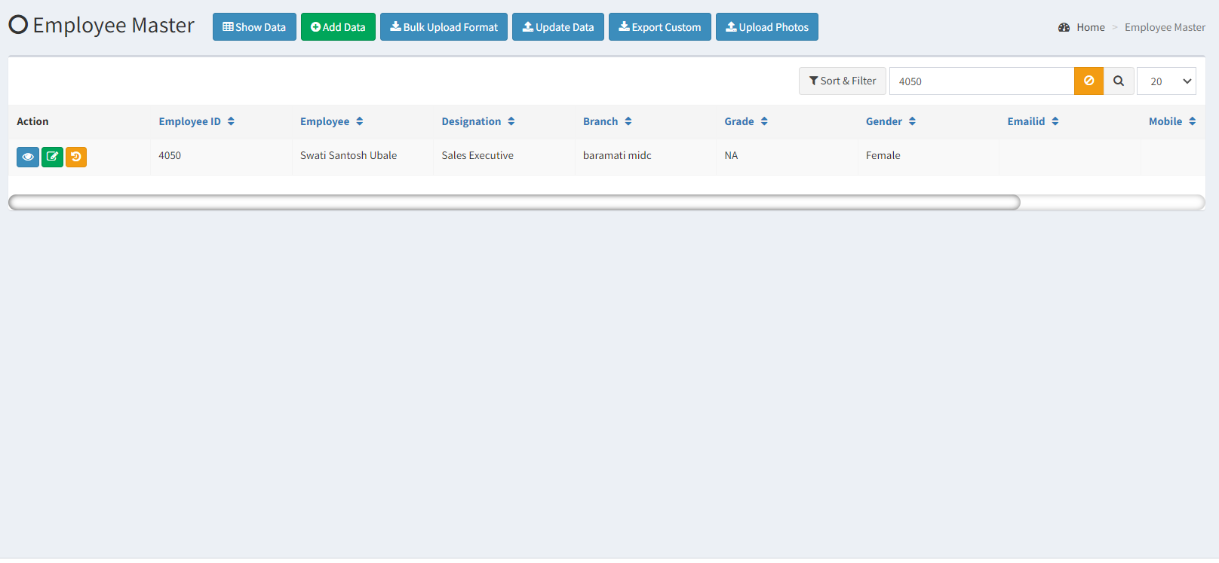Clear the search with the orange cancel icon
This screenshot has width=1219, height=563.
point(1089,81)
